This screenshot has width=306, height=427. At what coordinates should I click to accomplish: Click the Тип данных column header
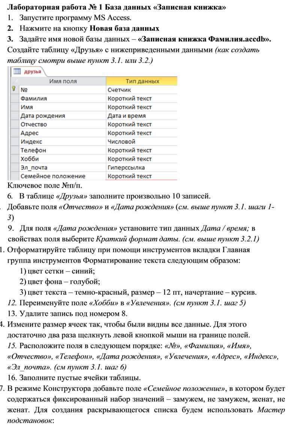click(142, 81)
